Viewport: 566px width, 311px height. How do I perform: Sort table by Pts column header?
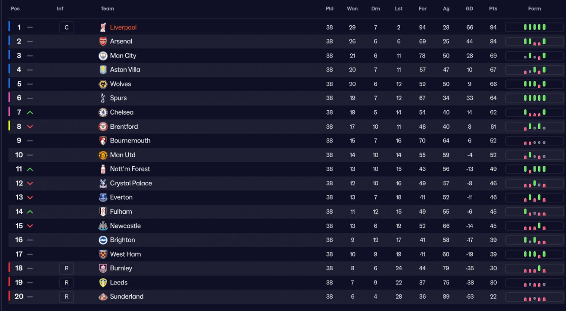(x=493, y=8)
